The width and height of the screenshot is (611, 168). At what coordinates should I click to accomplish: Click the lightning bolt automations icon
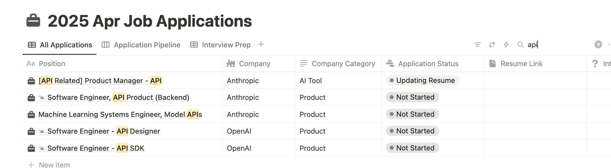click(x=506, y=45)
